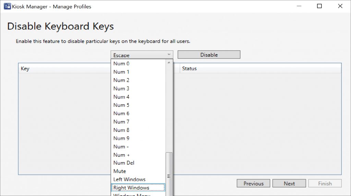Viewport: 351px width, 196px height.
Task: Choose Num 1 in the dropdown list
Action: coord(122,72)
